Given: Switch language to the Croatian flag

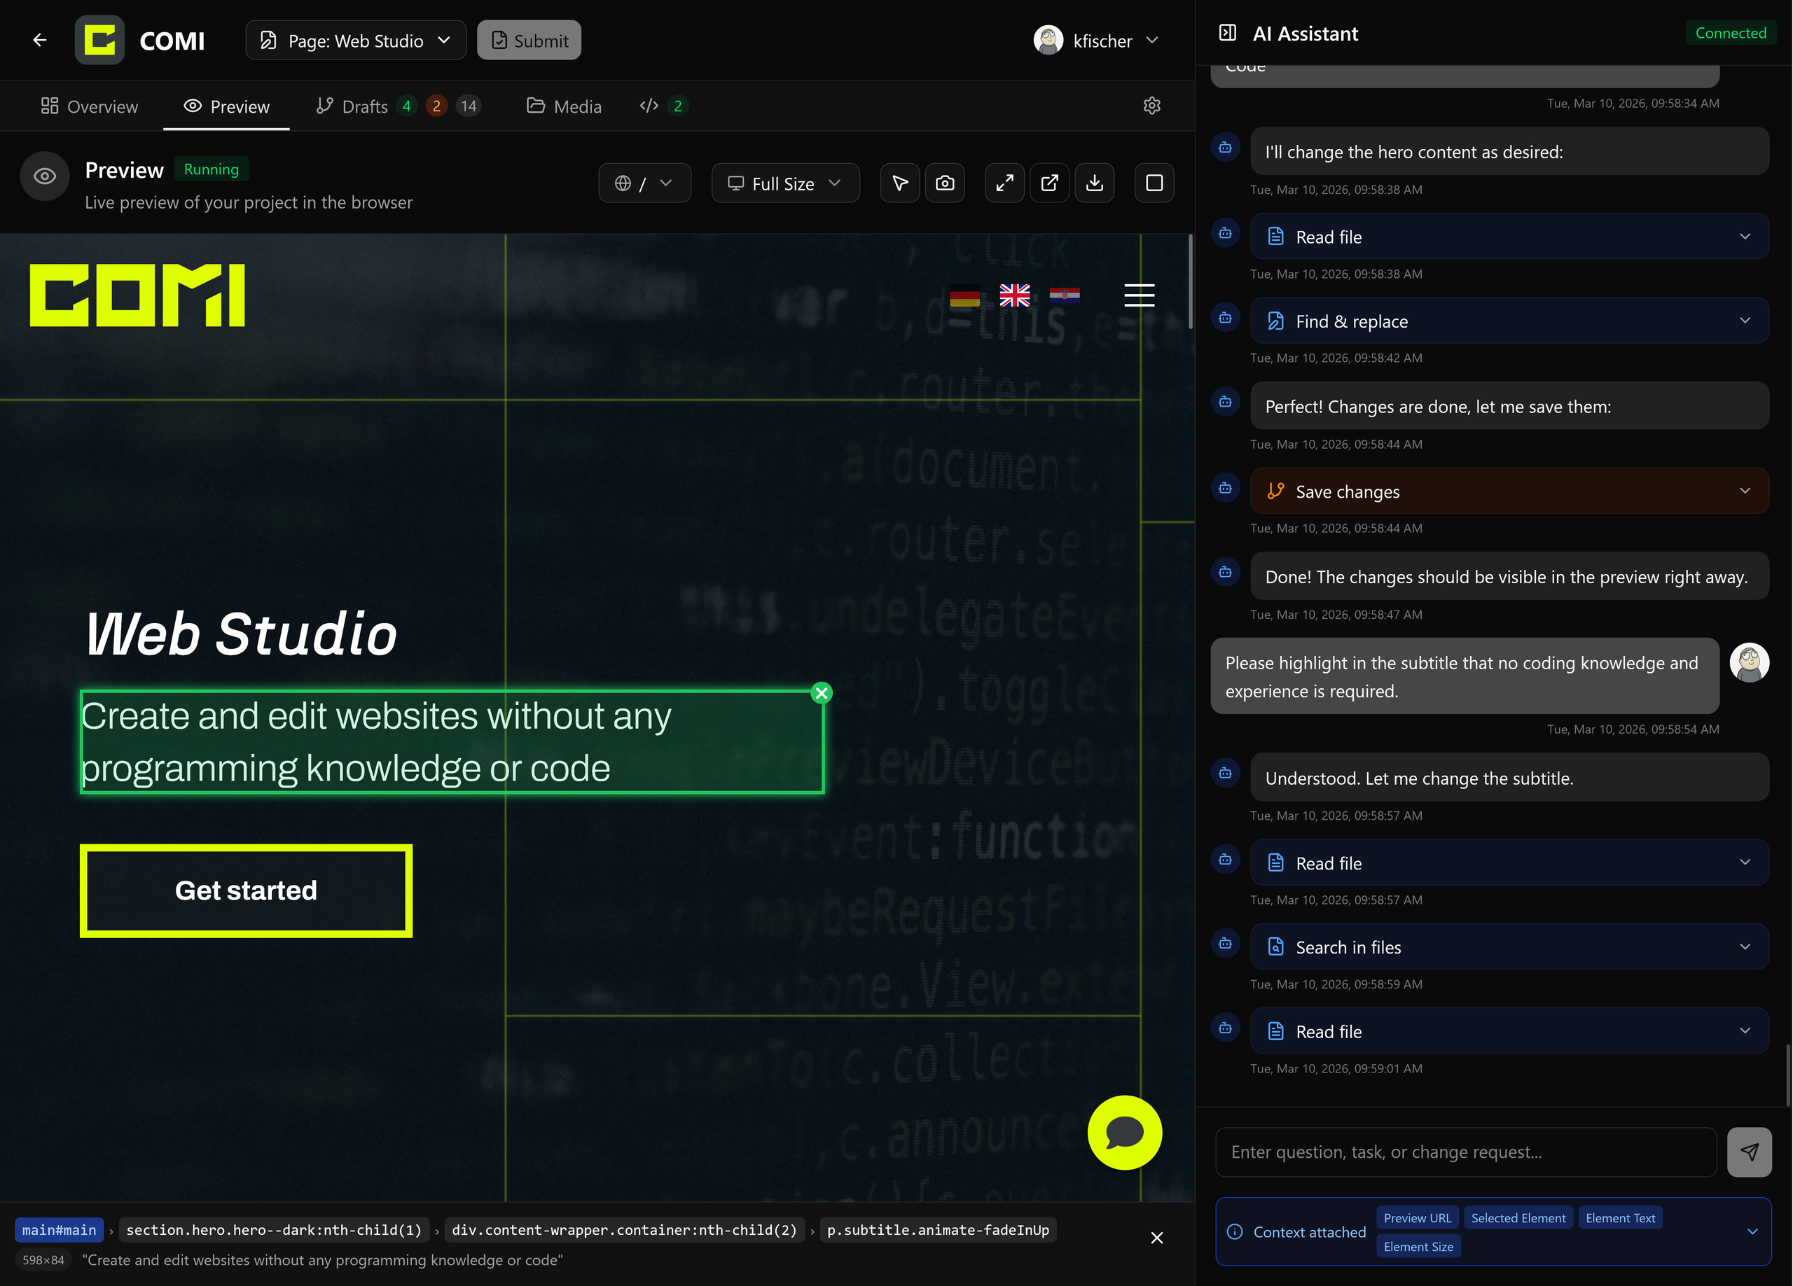Looking at the screenshot, I should (1064, 295).
